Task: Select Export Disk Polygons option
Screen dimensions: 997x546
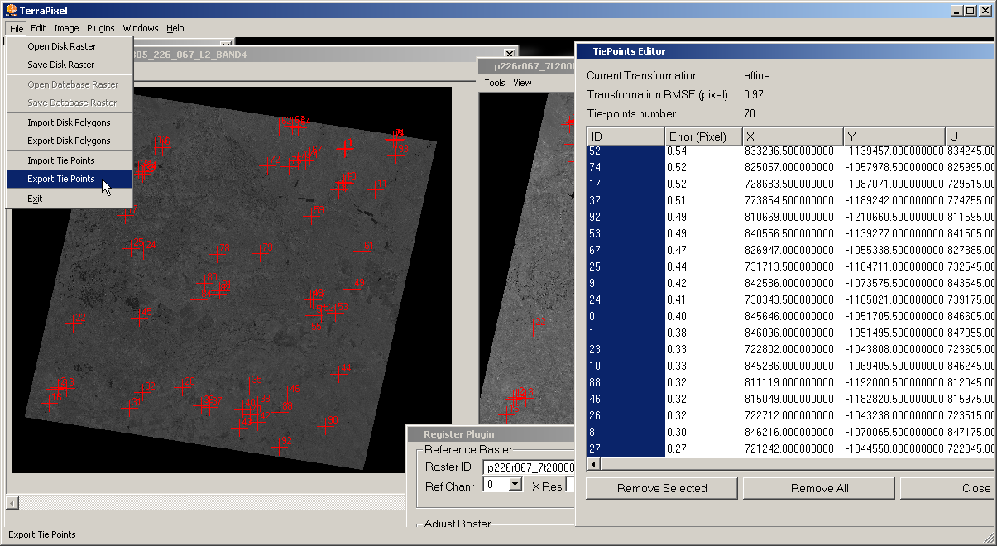Action: pyautogui.click(x=69, y=141)
